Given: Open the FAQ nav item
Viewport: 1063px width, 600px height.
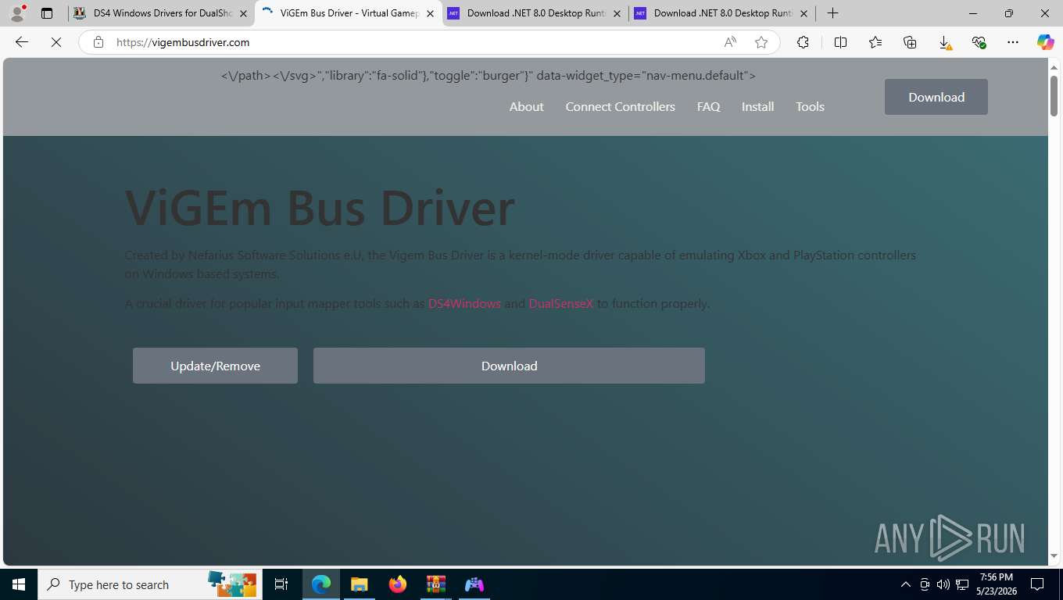Looking at the screenshot, I should pyautogui.click(x=708, y=106).
